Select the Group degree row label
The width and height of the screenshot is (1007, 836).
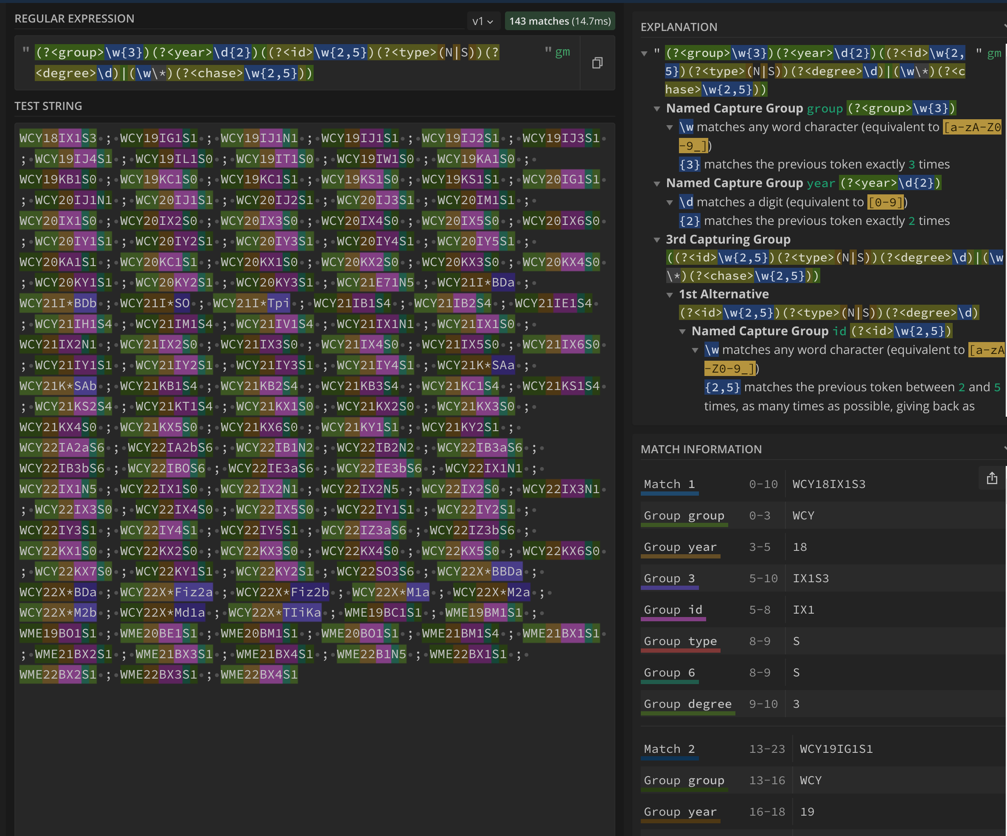coord(687,704)
